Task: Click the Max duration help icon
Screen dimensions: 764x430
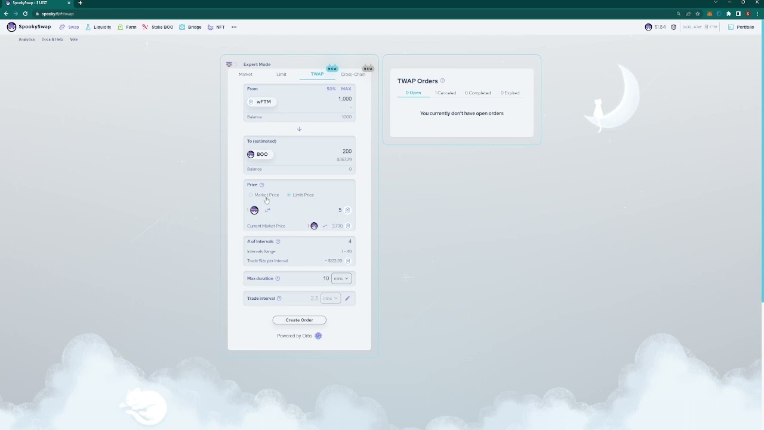Action: tap(277, 279)
